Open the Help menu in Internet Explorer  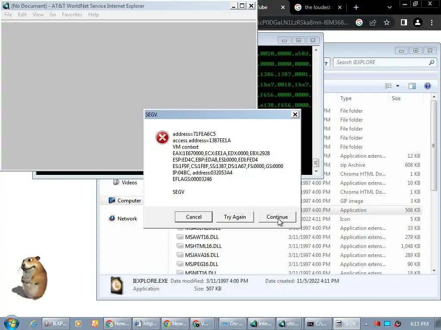93,15
